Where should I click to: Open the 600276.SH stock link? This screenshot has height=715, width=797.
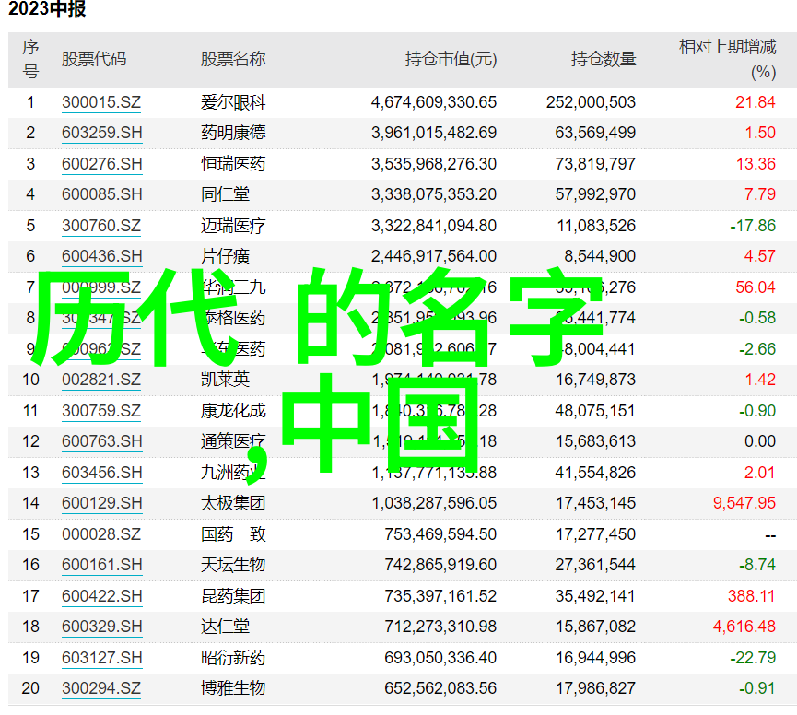pos(102,164)
